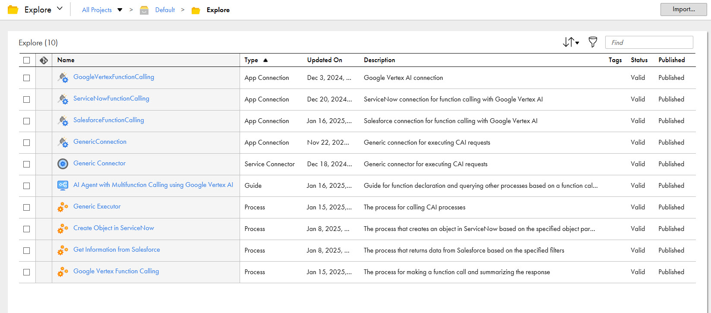Click the GenericConnection row icon
The height and width of the screenshot is (313, 711).
(63, 142)
